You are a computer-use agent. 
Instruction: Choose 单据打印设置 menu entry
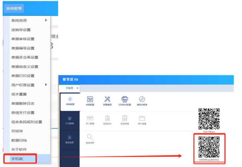[x=27, y=76]
